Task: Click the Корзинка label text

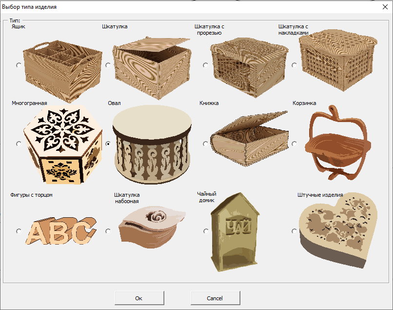Action: click(x=304, y=103)
